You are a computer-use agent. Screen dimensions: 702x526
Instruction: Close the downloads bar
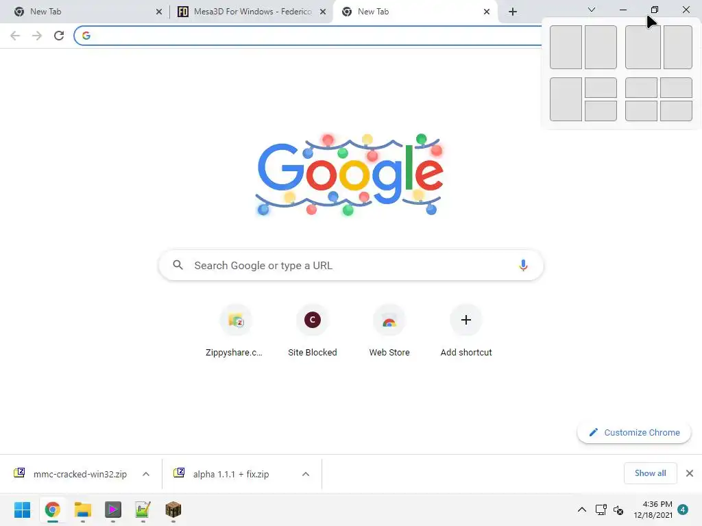(690, 473)
